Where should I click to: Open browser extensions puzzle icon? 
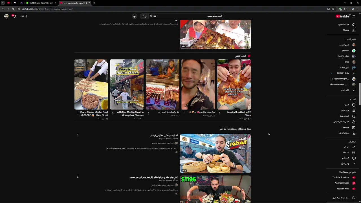(345, 9)
